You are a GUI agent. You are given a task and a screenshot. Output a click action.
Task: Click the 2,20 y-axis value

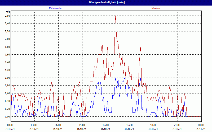[8, 31]
